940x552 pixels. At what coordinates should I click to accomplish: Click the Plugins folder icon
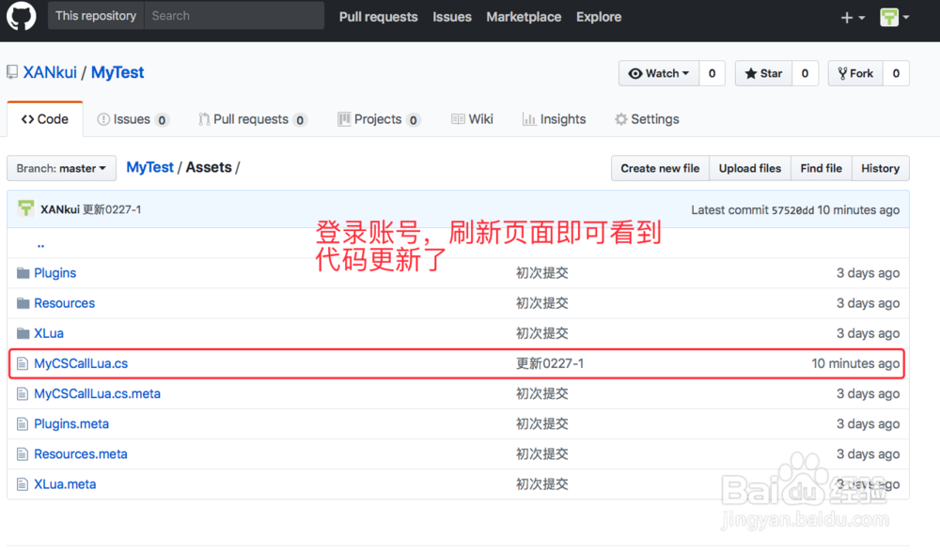click(x=23, y=273)
